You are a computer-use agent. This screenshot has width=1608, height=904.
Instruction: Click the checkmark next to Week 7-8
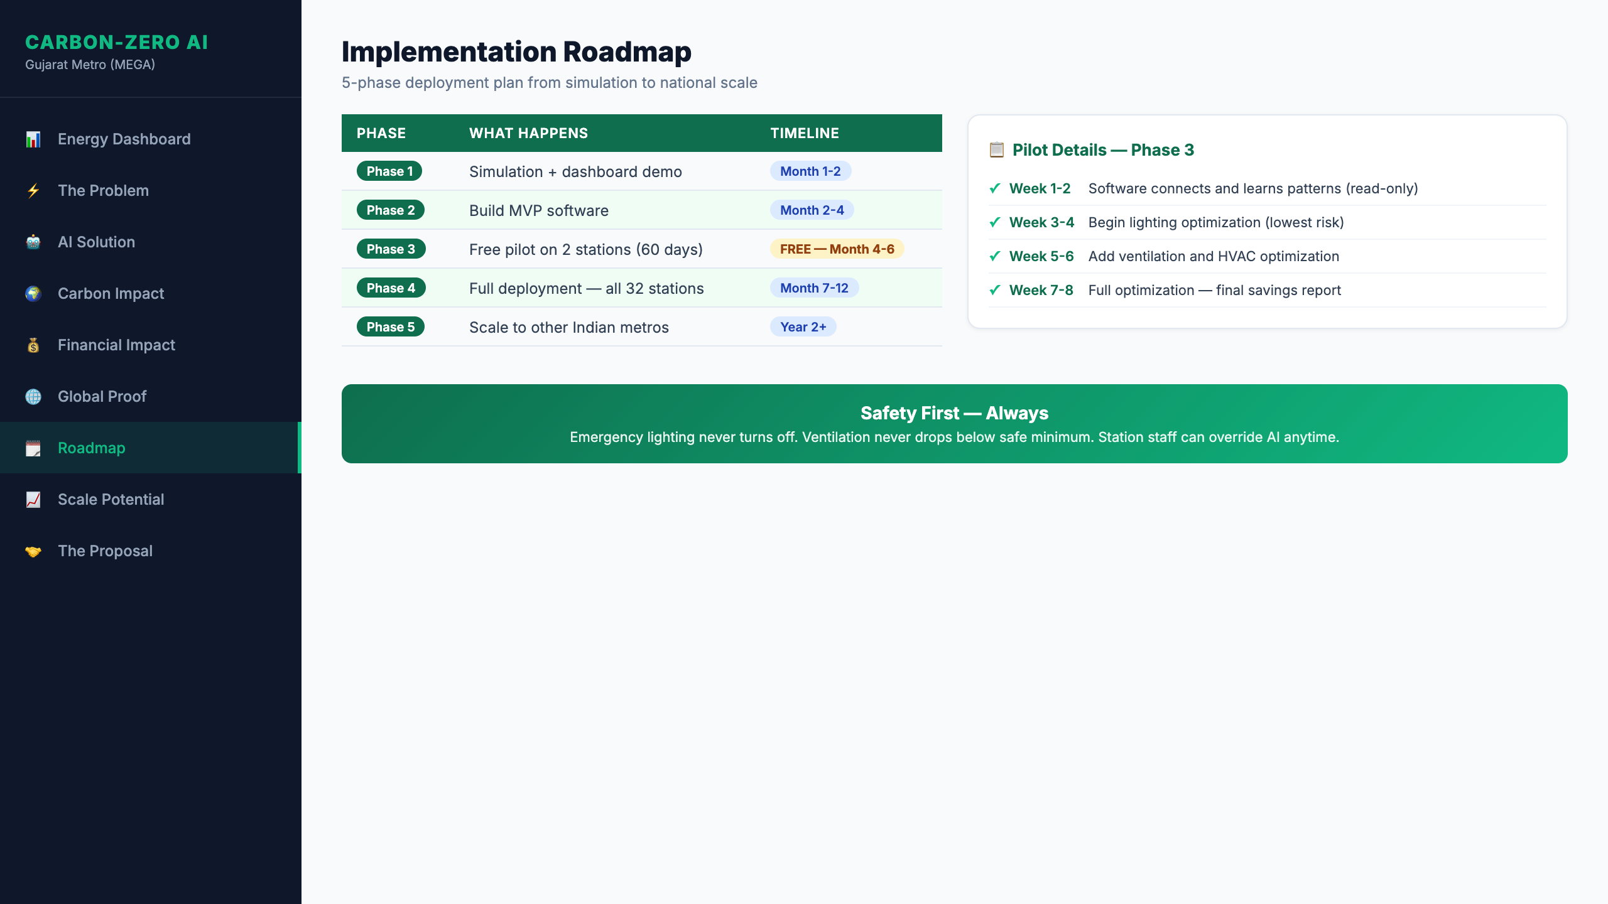(994, 290)
